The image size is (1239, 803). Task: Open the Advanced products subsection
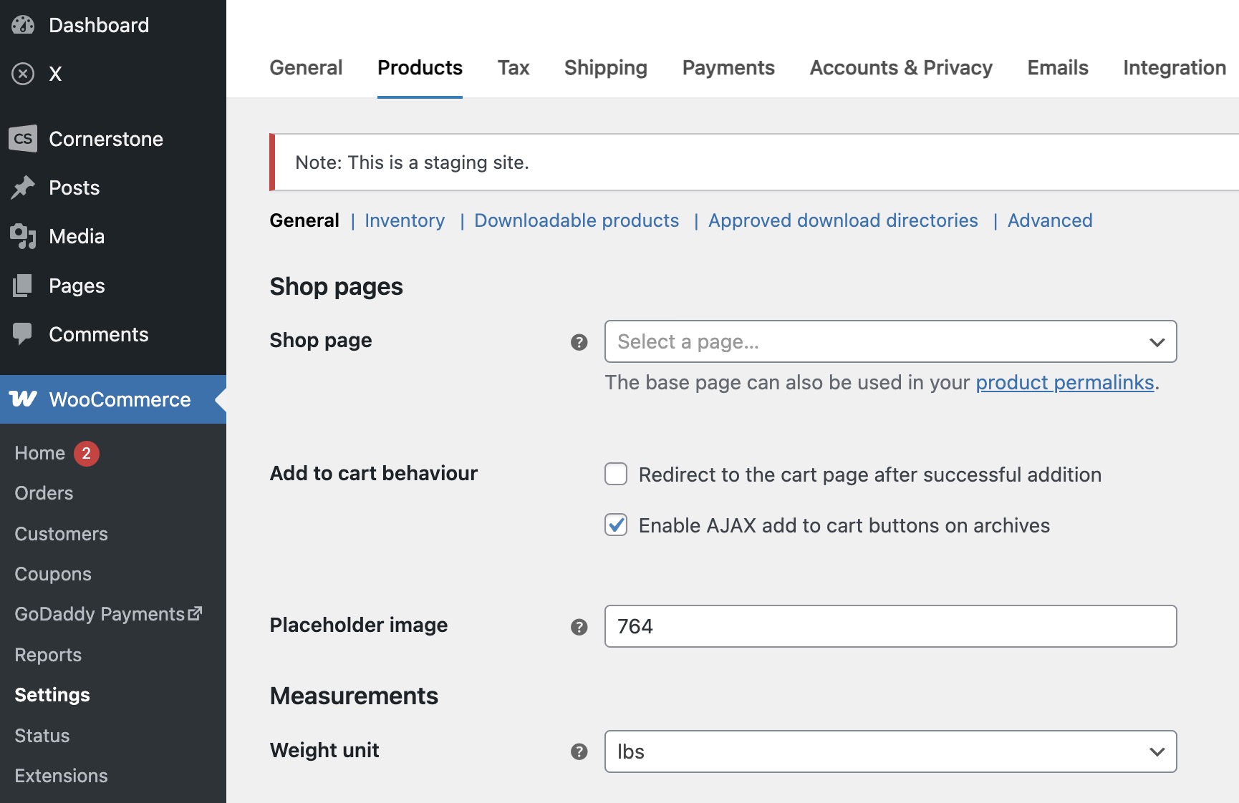(x=1049, y=220)
